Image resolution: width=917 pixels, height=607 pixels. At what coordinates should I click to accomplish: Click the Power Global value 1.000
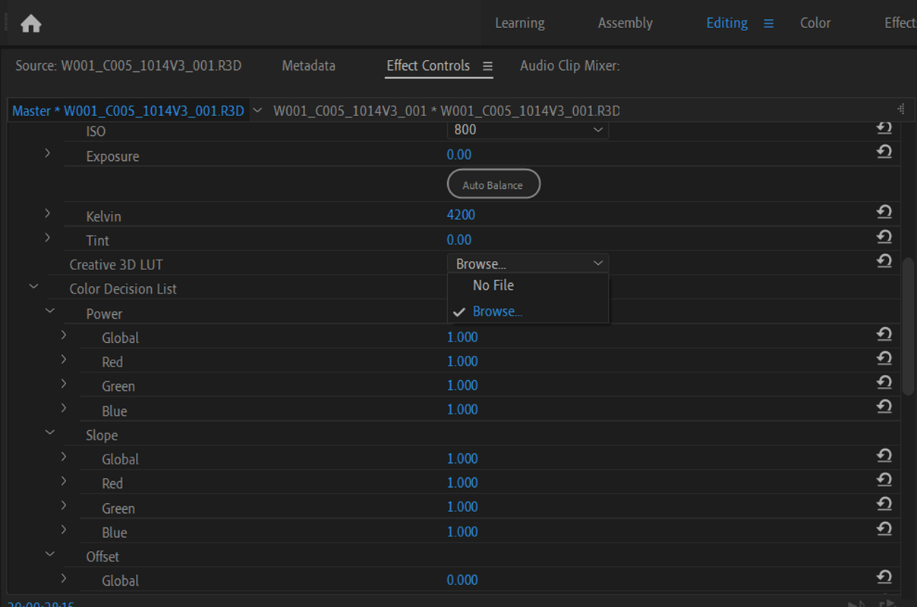point(462,337)
